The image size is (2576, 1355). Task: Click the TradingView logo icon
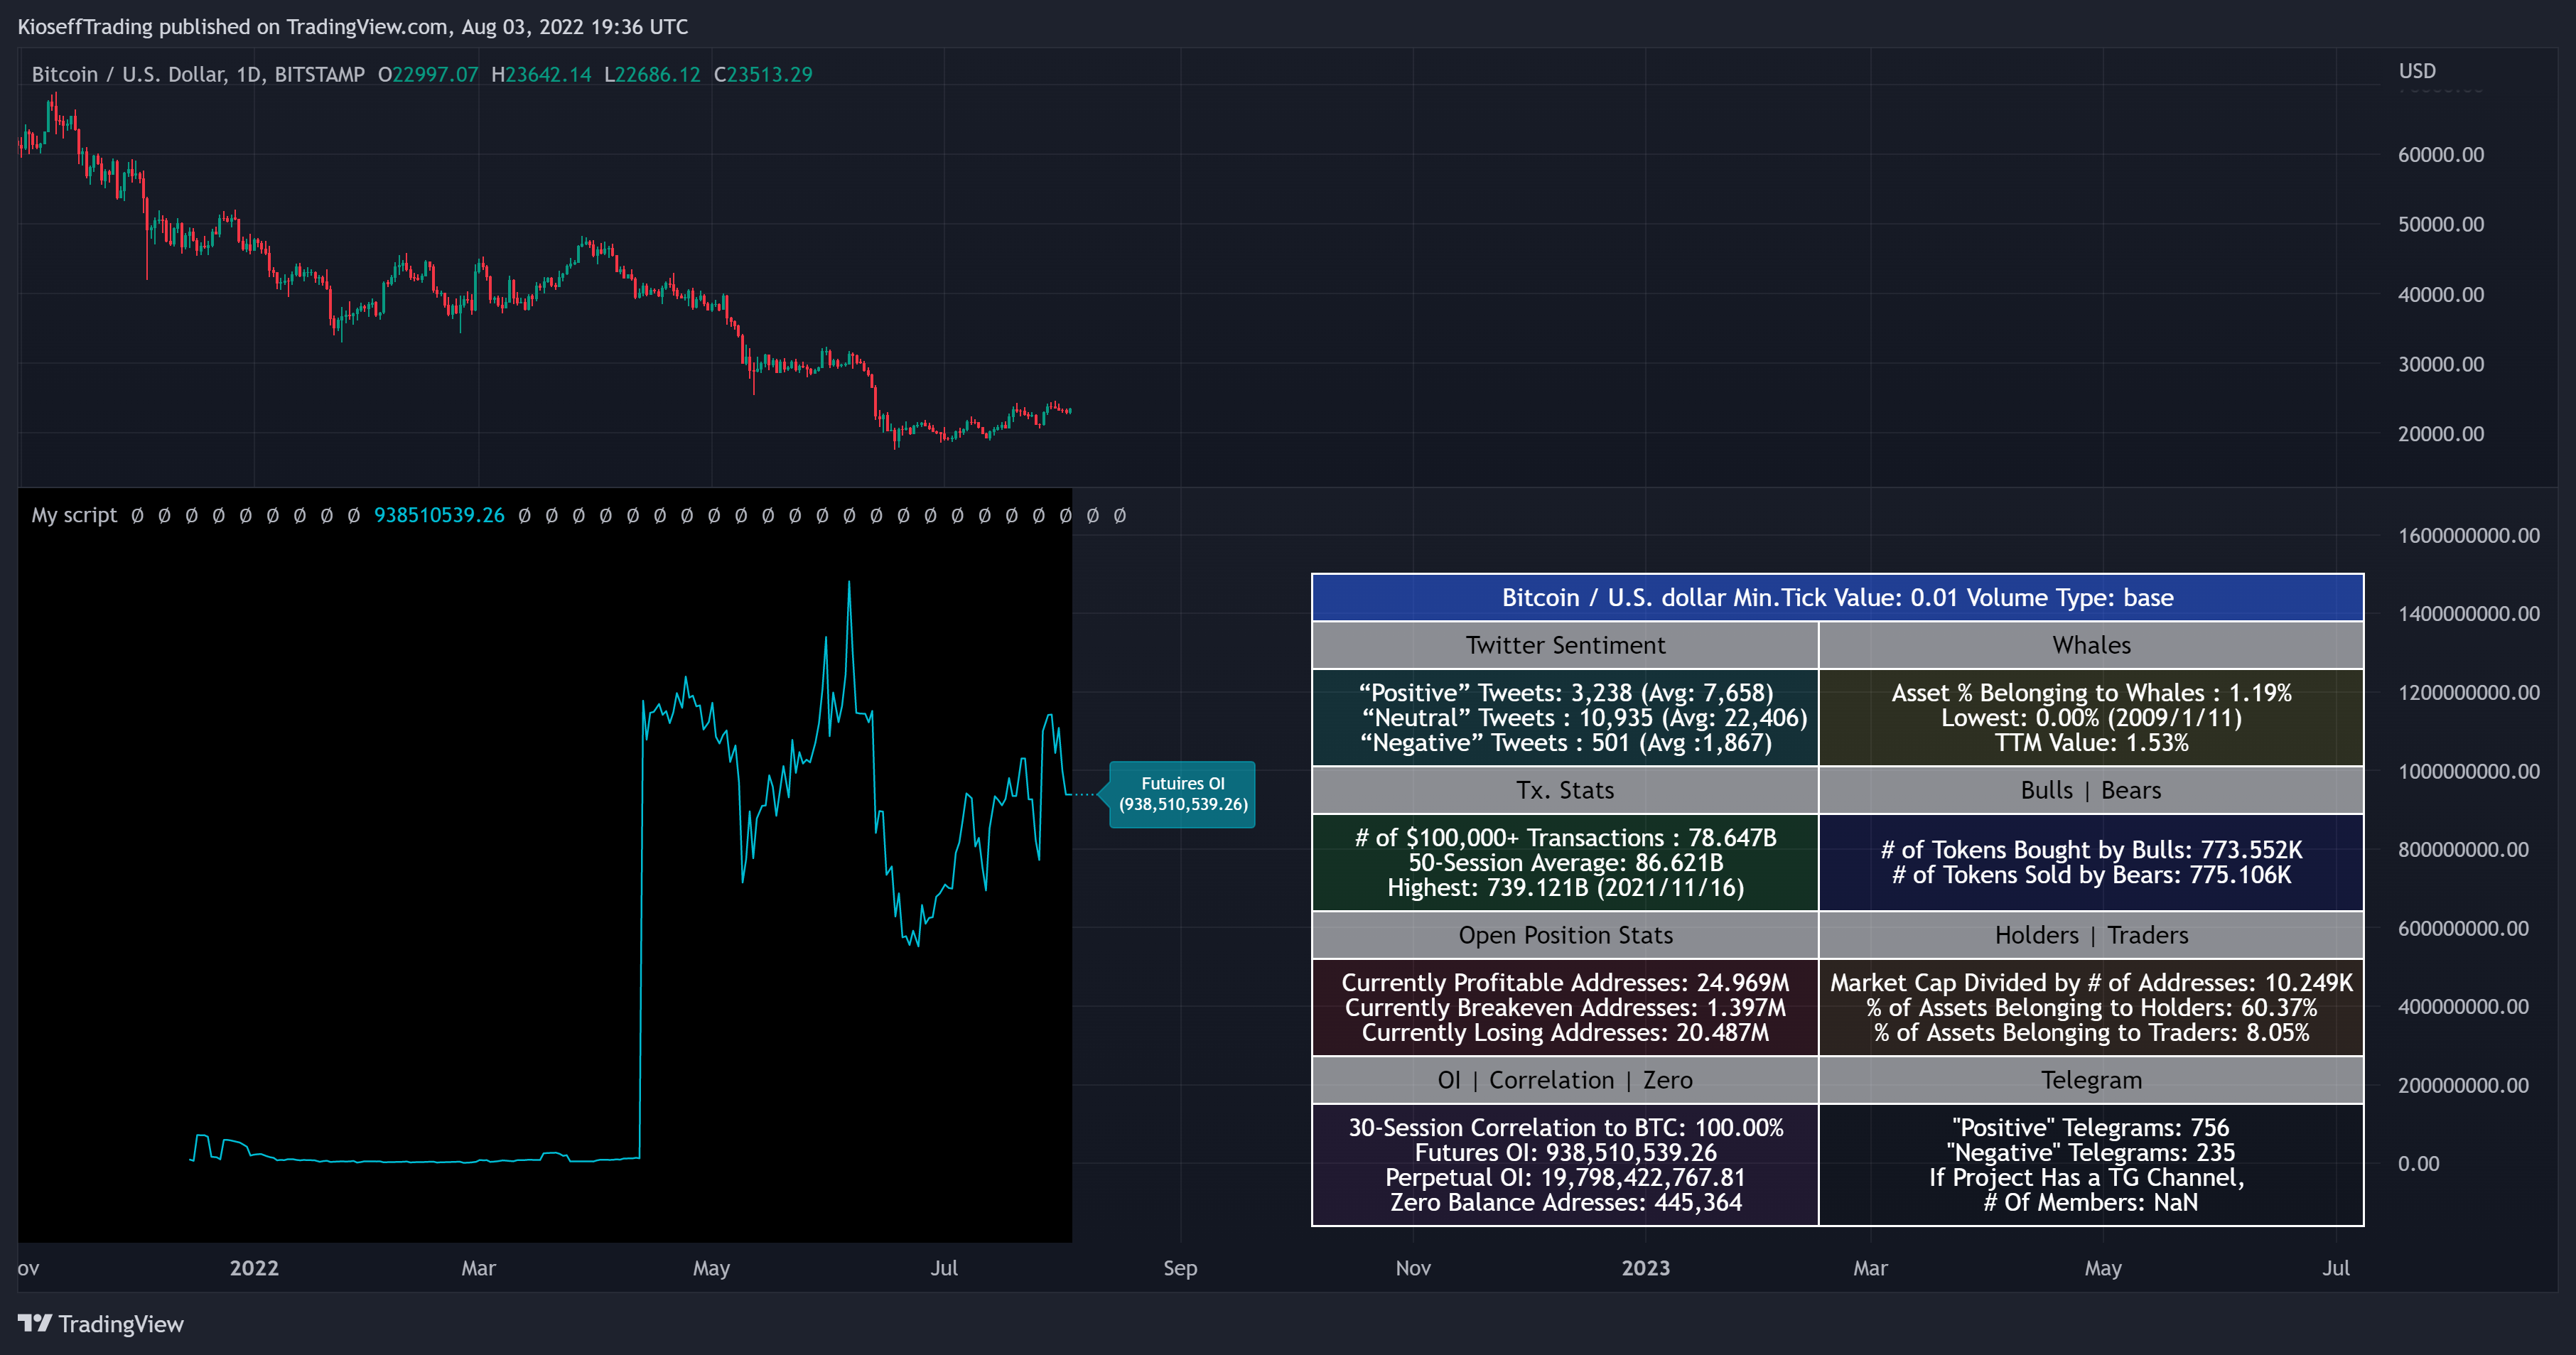pos(35,1323)
